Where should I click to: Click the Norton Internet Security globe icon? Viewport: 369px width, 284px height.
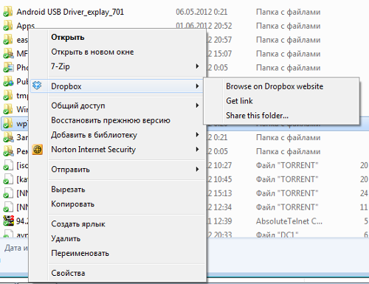38,150
